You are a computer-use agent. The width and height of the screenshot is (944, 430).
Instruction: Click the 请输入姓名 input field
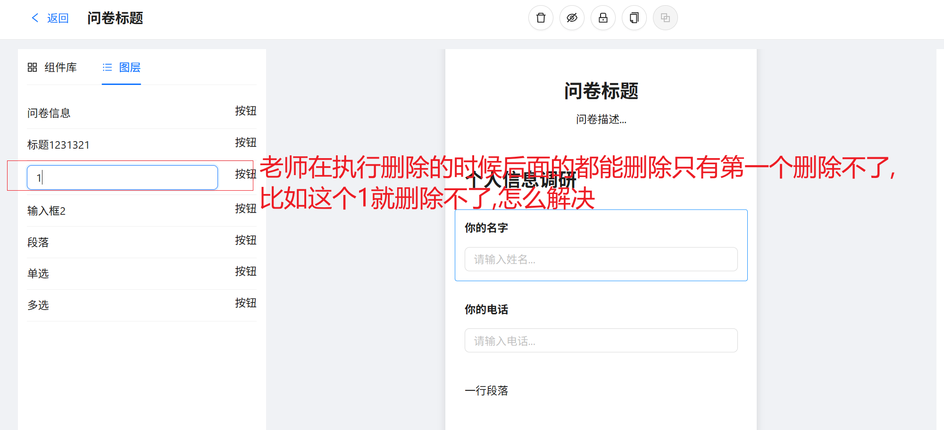[x=601, y=259]
